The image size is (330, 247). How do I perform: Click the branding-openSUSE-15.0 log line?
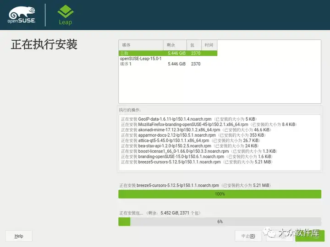[x=197, y=156]
